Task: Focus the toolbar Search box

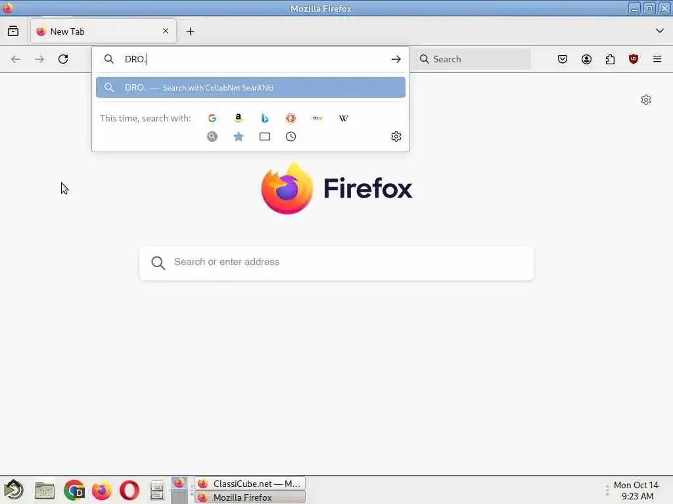Action: (473, 59)
